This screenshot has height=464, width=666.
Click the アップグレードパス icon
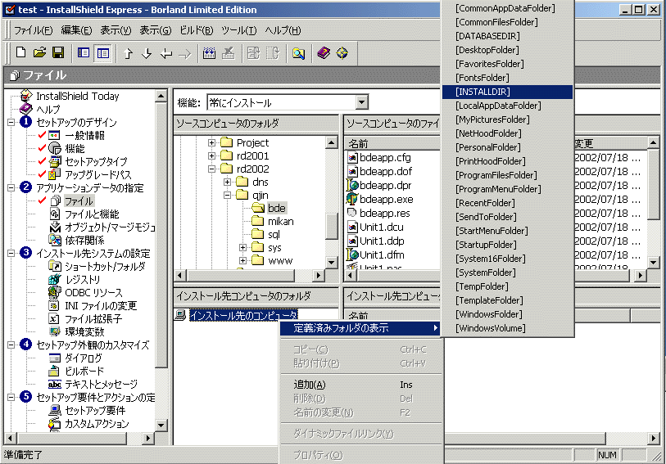pyautogui.click(x=53, y=174)
